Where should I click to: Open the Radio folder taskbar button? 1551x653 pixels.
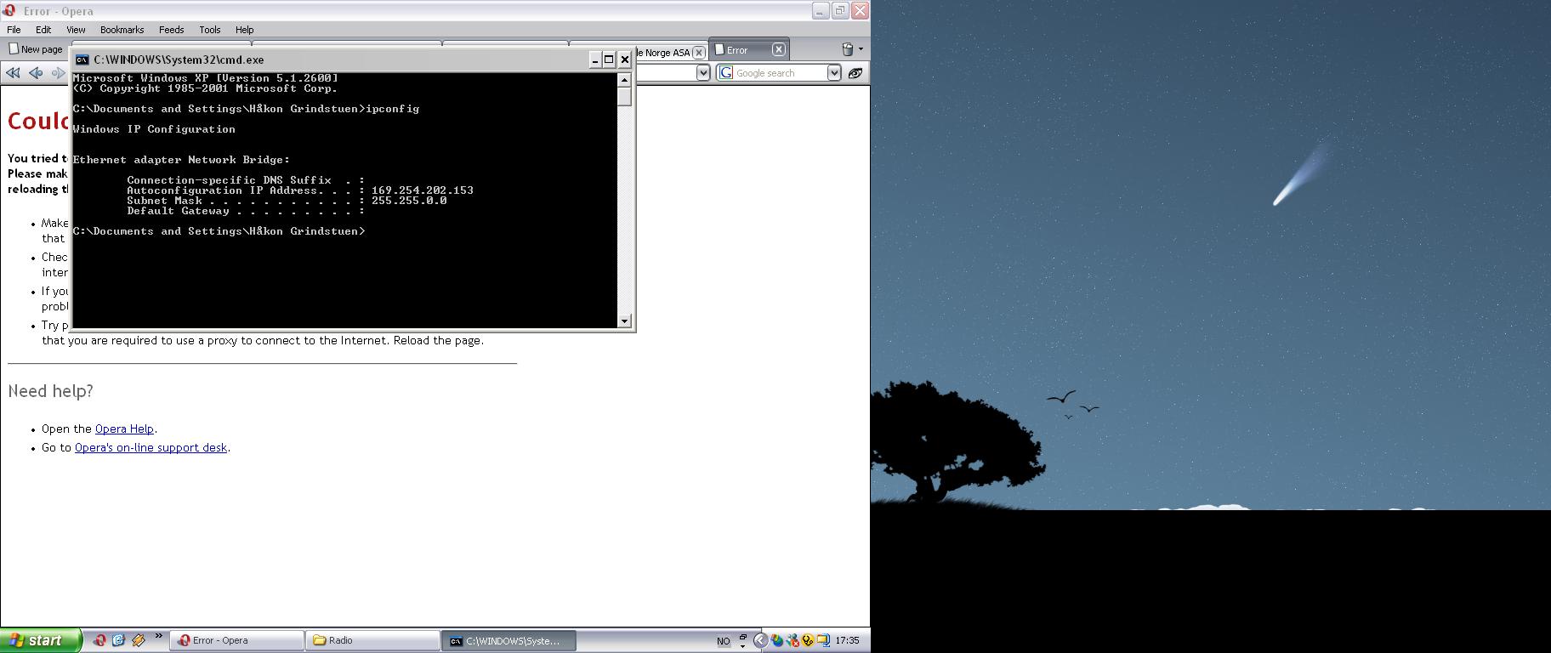[372, 641]
